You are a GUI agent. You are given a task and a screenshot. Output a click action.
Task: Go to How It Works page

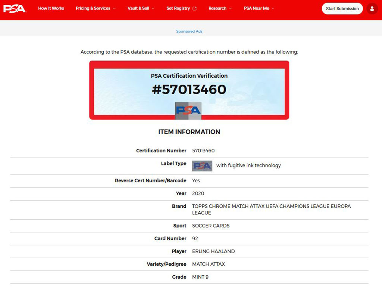click(x=51, y=8)
